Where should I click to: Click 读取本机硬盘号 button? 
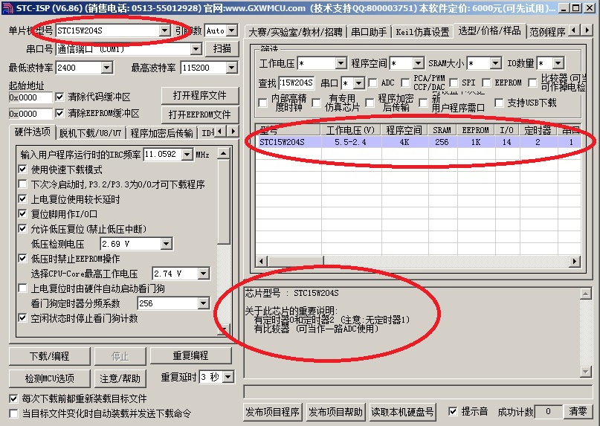point(402,412)
